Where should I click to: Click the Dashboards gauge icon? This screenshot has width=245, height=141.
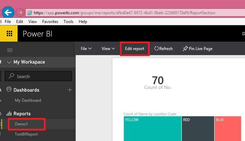pyautogui.click(x=9, y=89)
